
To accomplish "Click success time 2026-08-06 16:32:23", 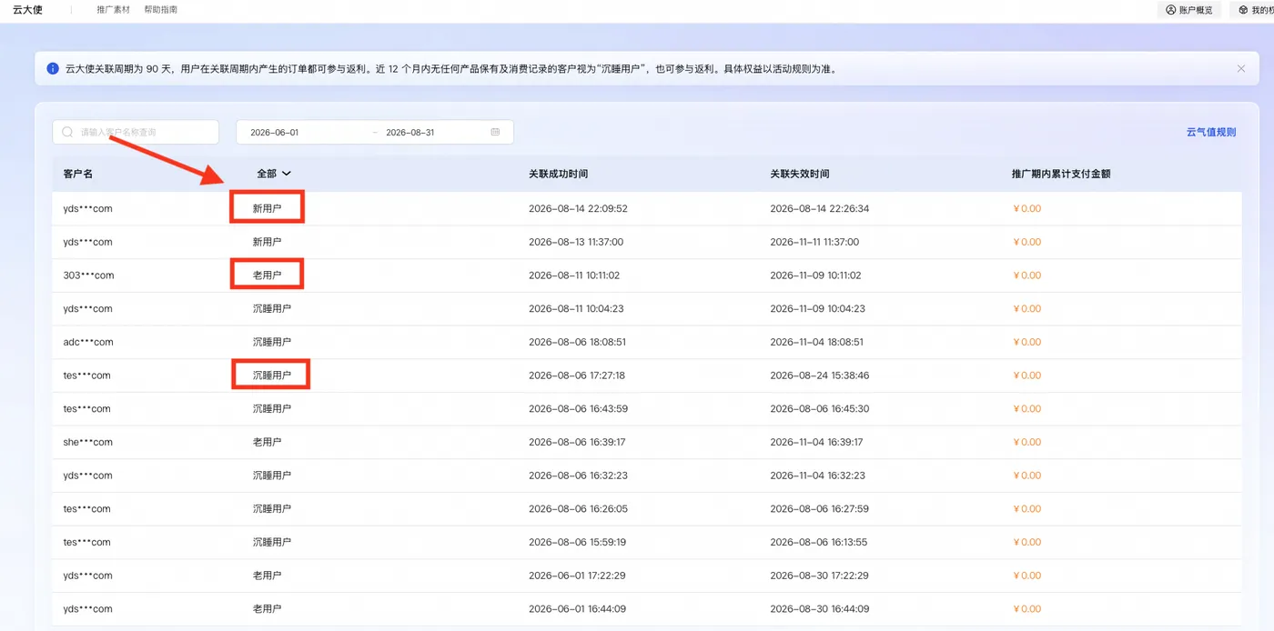I will [x=578, y=476].
